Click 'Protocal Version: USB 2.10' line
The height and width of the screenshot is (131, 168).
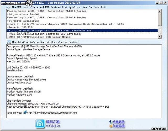[x=53, y=55]
